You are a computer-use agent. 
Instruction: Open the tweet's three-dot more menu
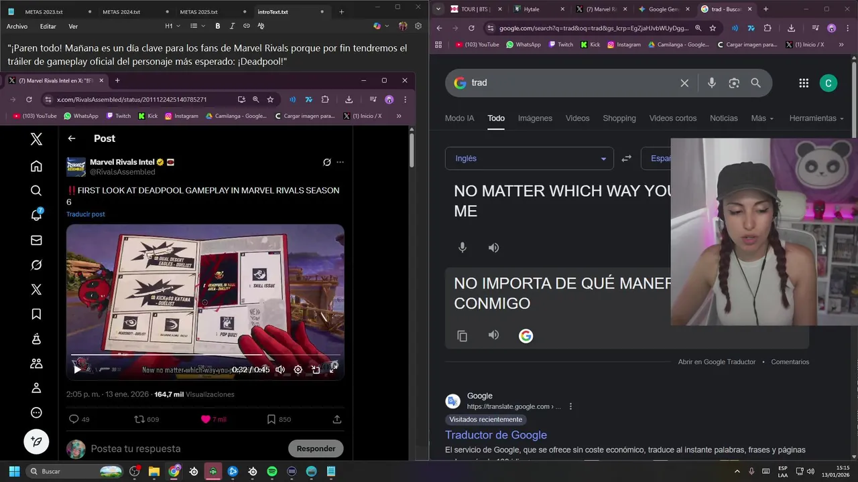pyautogui.click(x=340, y=162)
